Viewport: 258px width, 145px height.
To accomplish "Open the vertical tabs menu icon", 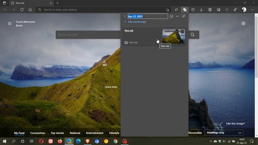I will pyautogui.click(x=4, y=3).
